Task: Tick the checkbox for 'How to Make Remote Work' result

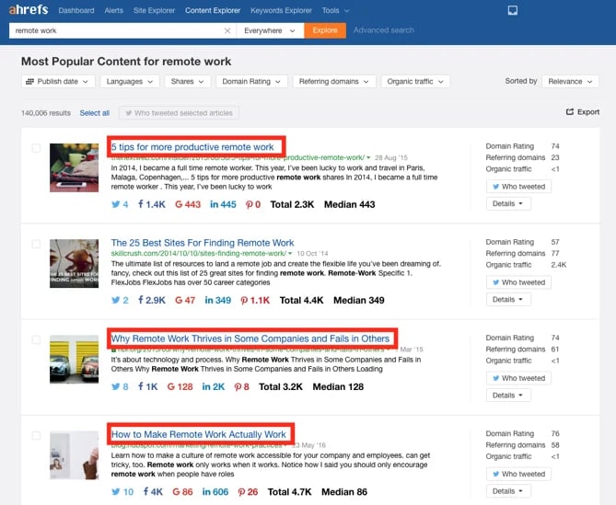Action: pyautogui.click(x=36, y=435)
